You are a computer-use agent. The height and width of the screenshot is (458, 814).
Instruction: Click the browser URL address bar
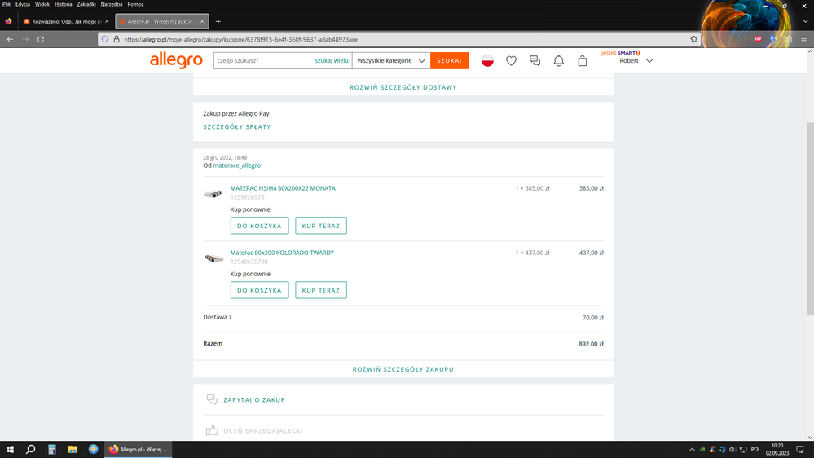[400, 39]
